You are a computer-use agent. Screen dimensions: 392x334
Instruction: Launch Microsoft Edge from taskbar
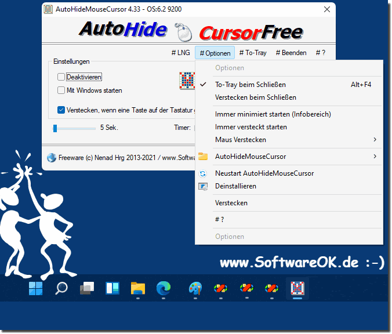click(164, 288)
